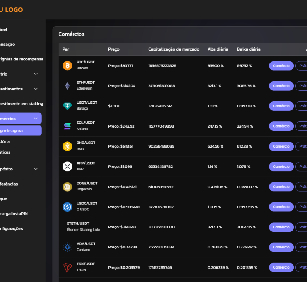307x282 pixels.
Task: Click the USDC coin icon
Action: [x=68, y=207]
